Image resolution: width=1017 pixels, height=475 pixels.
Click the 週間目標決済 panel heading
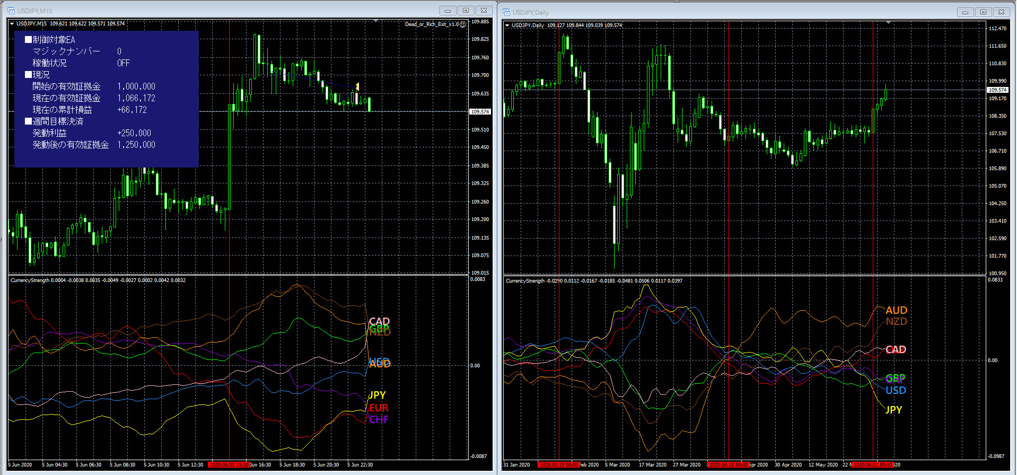tap(54, 121)
